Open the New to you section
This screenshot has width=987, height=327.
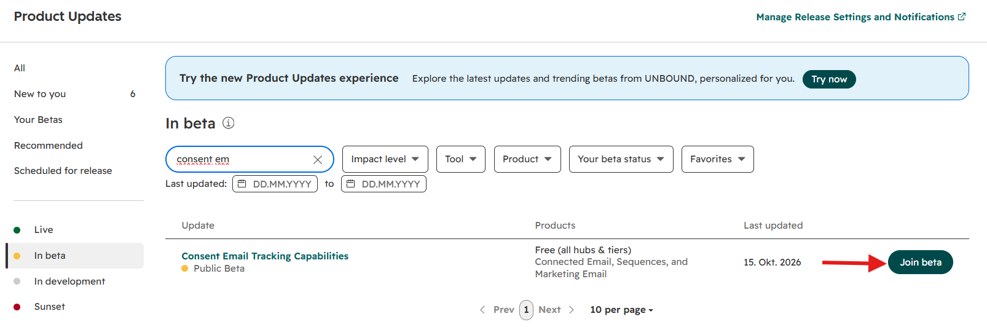pyautogui.click(x=75, y=94)
